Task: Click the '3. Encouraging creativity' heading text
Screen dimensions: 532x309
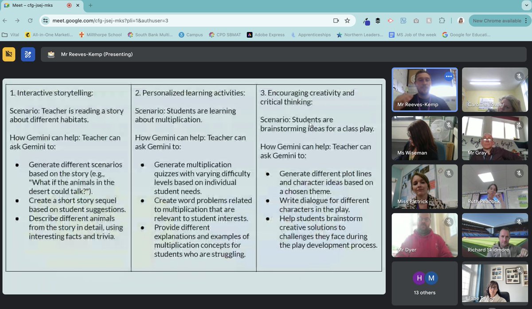Action: [307, 97]
